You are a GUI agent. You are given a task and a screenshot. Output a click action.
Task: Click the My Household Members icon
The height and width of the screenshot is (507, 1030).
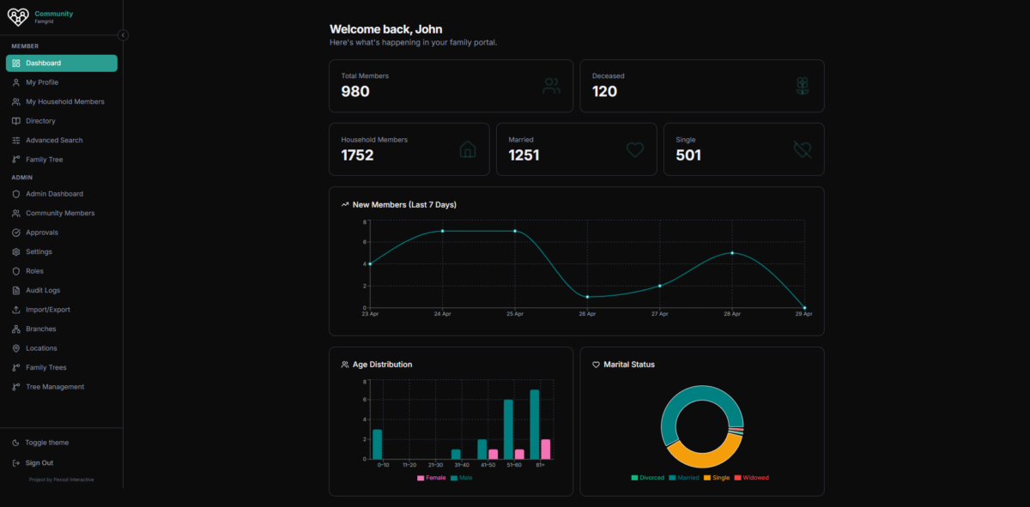16,102
